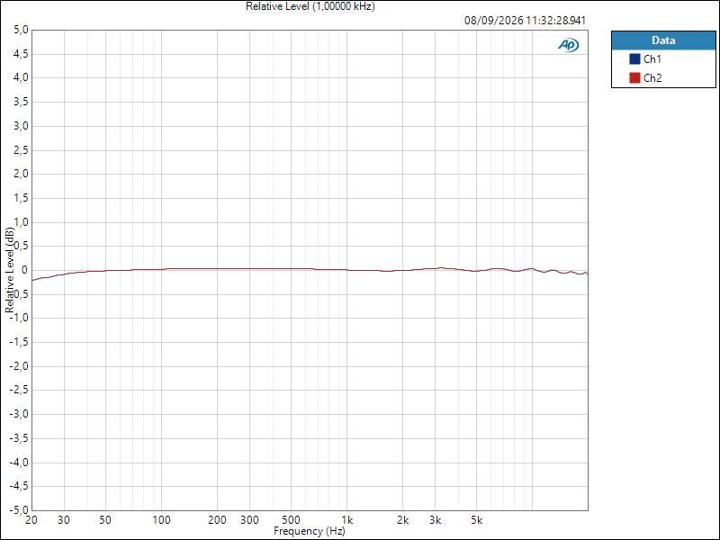Click the graph title 'Relative Level (1,00000 kHz)'
720x540 pixels.
(x=310, y=6)
